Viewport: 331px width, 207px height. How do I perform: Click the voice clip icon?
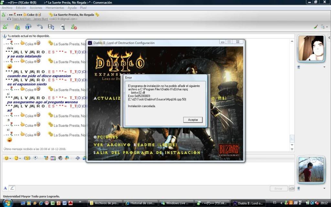click(x=36, y=158)
